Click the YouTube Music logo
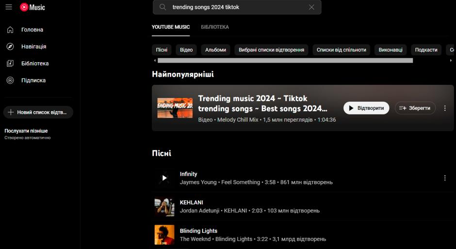This screenshot has width=456, height=249. (x=33, y=7)
